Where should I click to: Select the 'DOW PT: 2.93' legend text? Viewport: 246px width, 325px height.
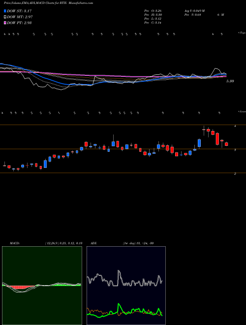point(19,23)
